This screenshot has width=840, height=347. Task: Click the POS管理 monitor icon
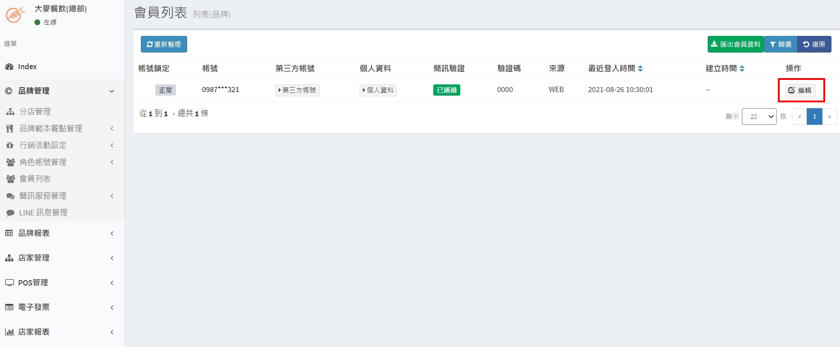(9, 283)
